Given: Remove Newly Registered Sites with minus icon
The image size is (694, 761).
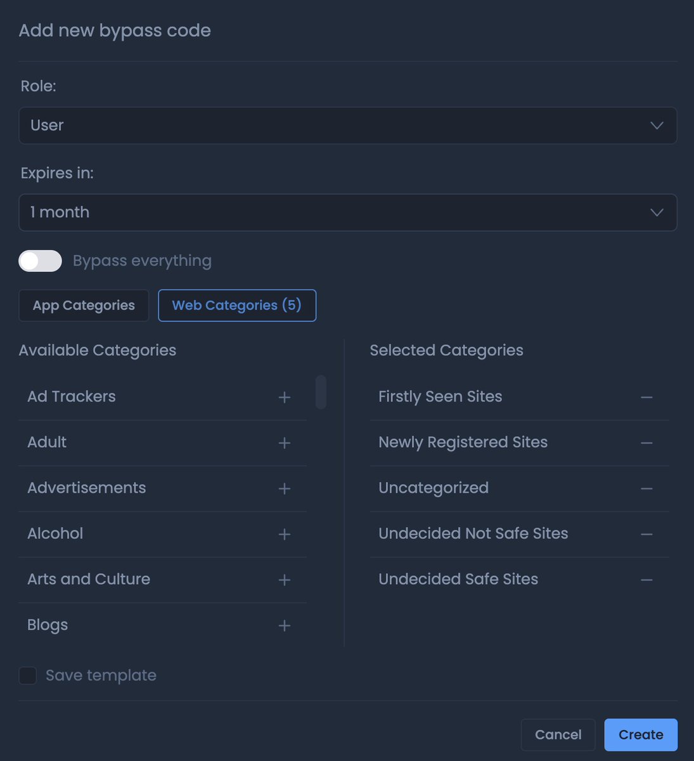Looking at the screenshot, I should click(x=646, y=443).
